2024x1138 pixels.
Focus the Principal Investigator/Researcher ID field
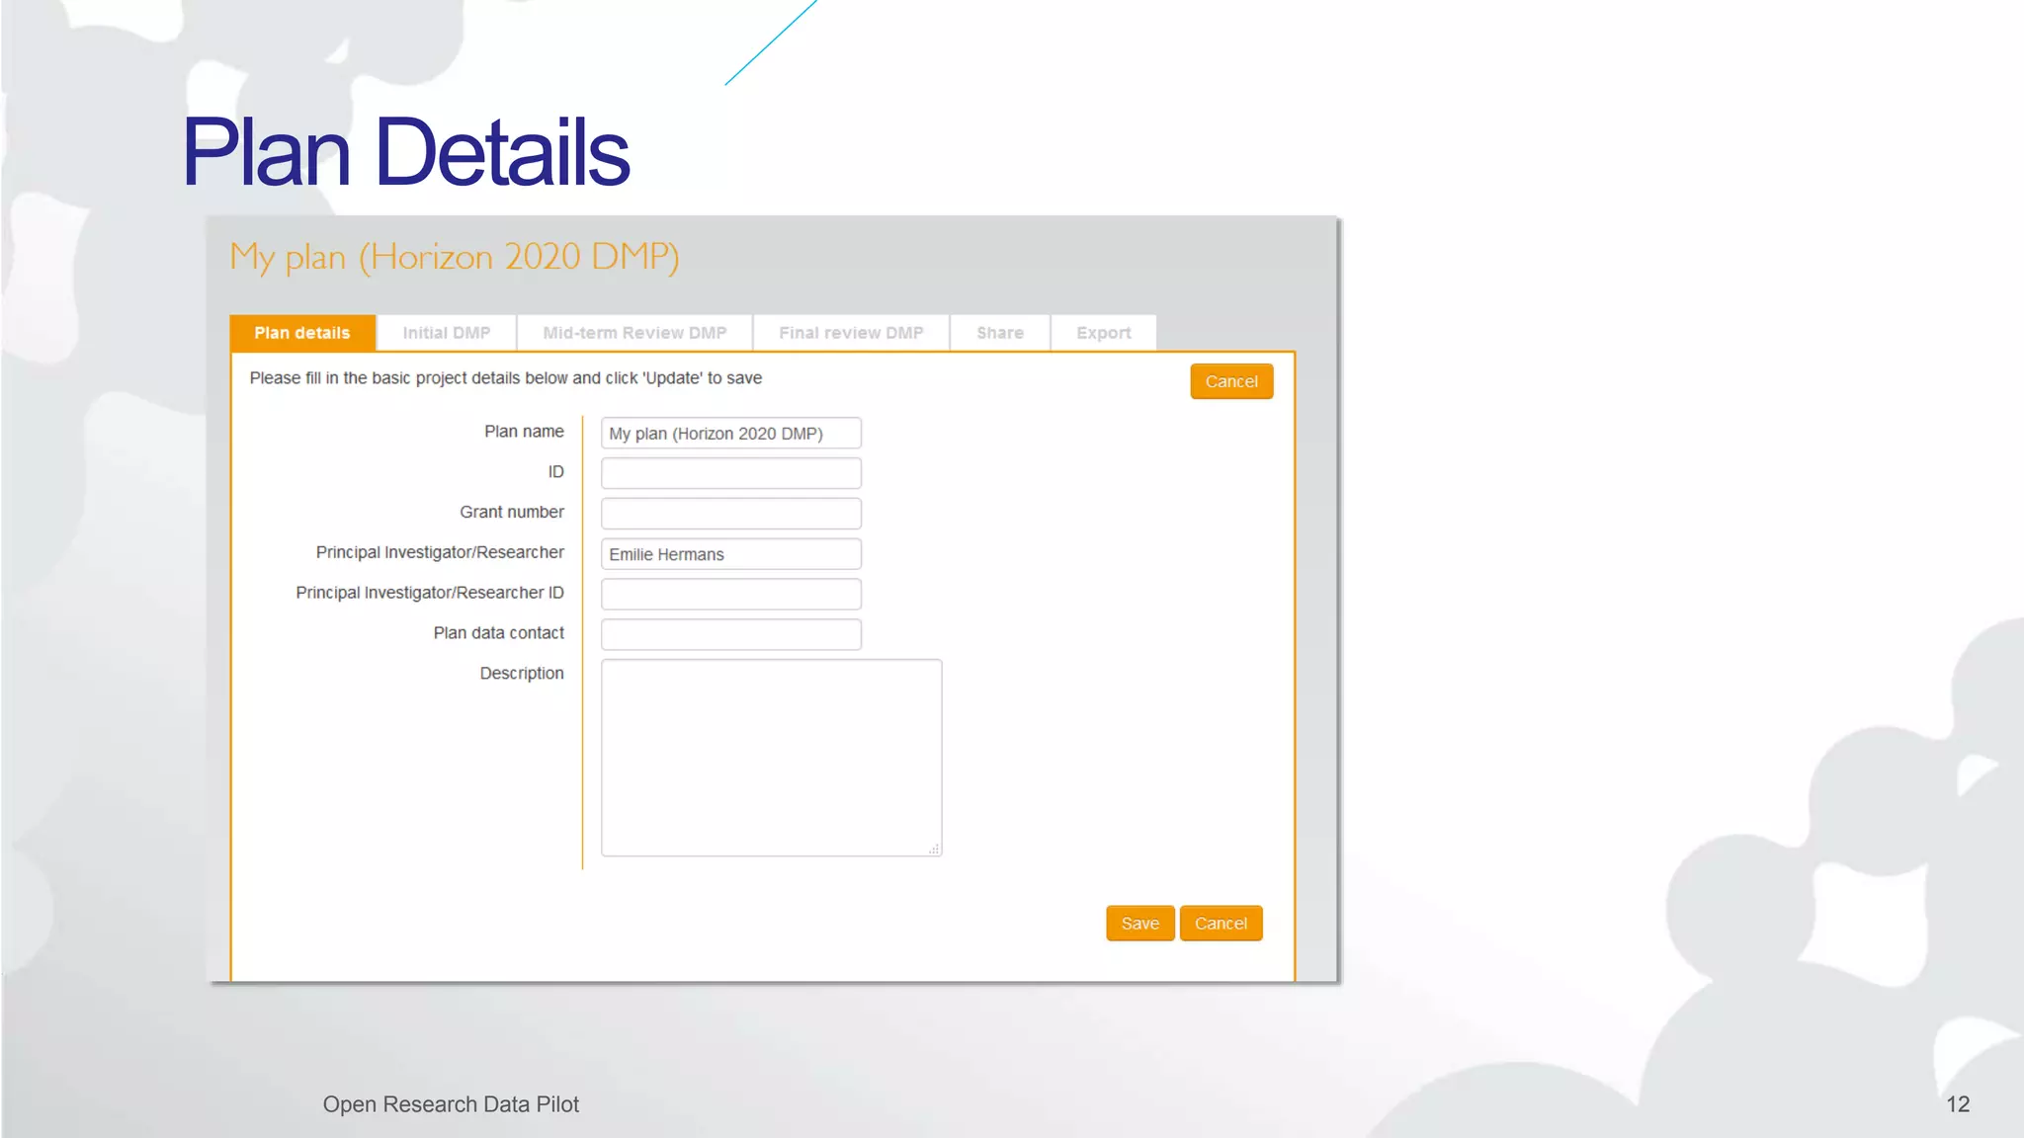[x=730, y=595]
